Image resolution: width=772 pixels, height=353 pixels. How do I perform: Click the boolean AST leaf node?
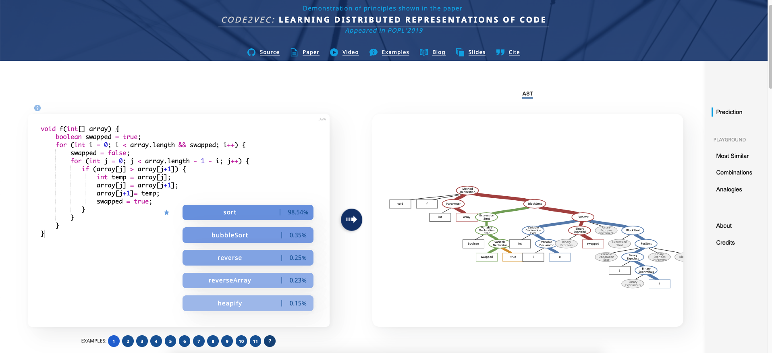(x=473, y=244)
